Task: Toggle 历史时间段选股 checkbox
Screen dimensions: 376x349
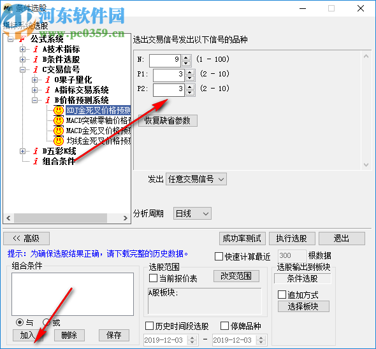Action: 149,325
